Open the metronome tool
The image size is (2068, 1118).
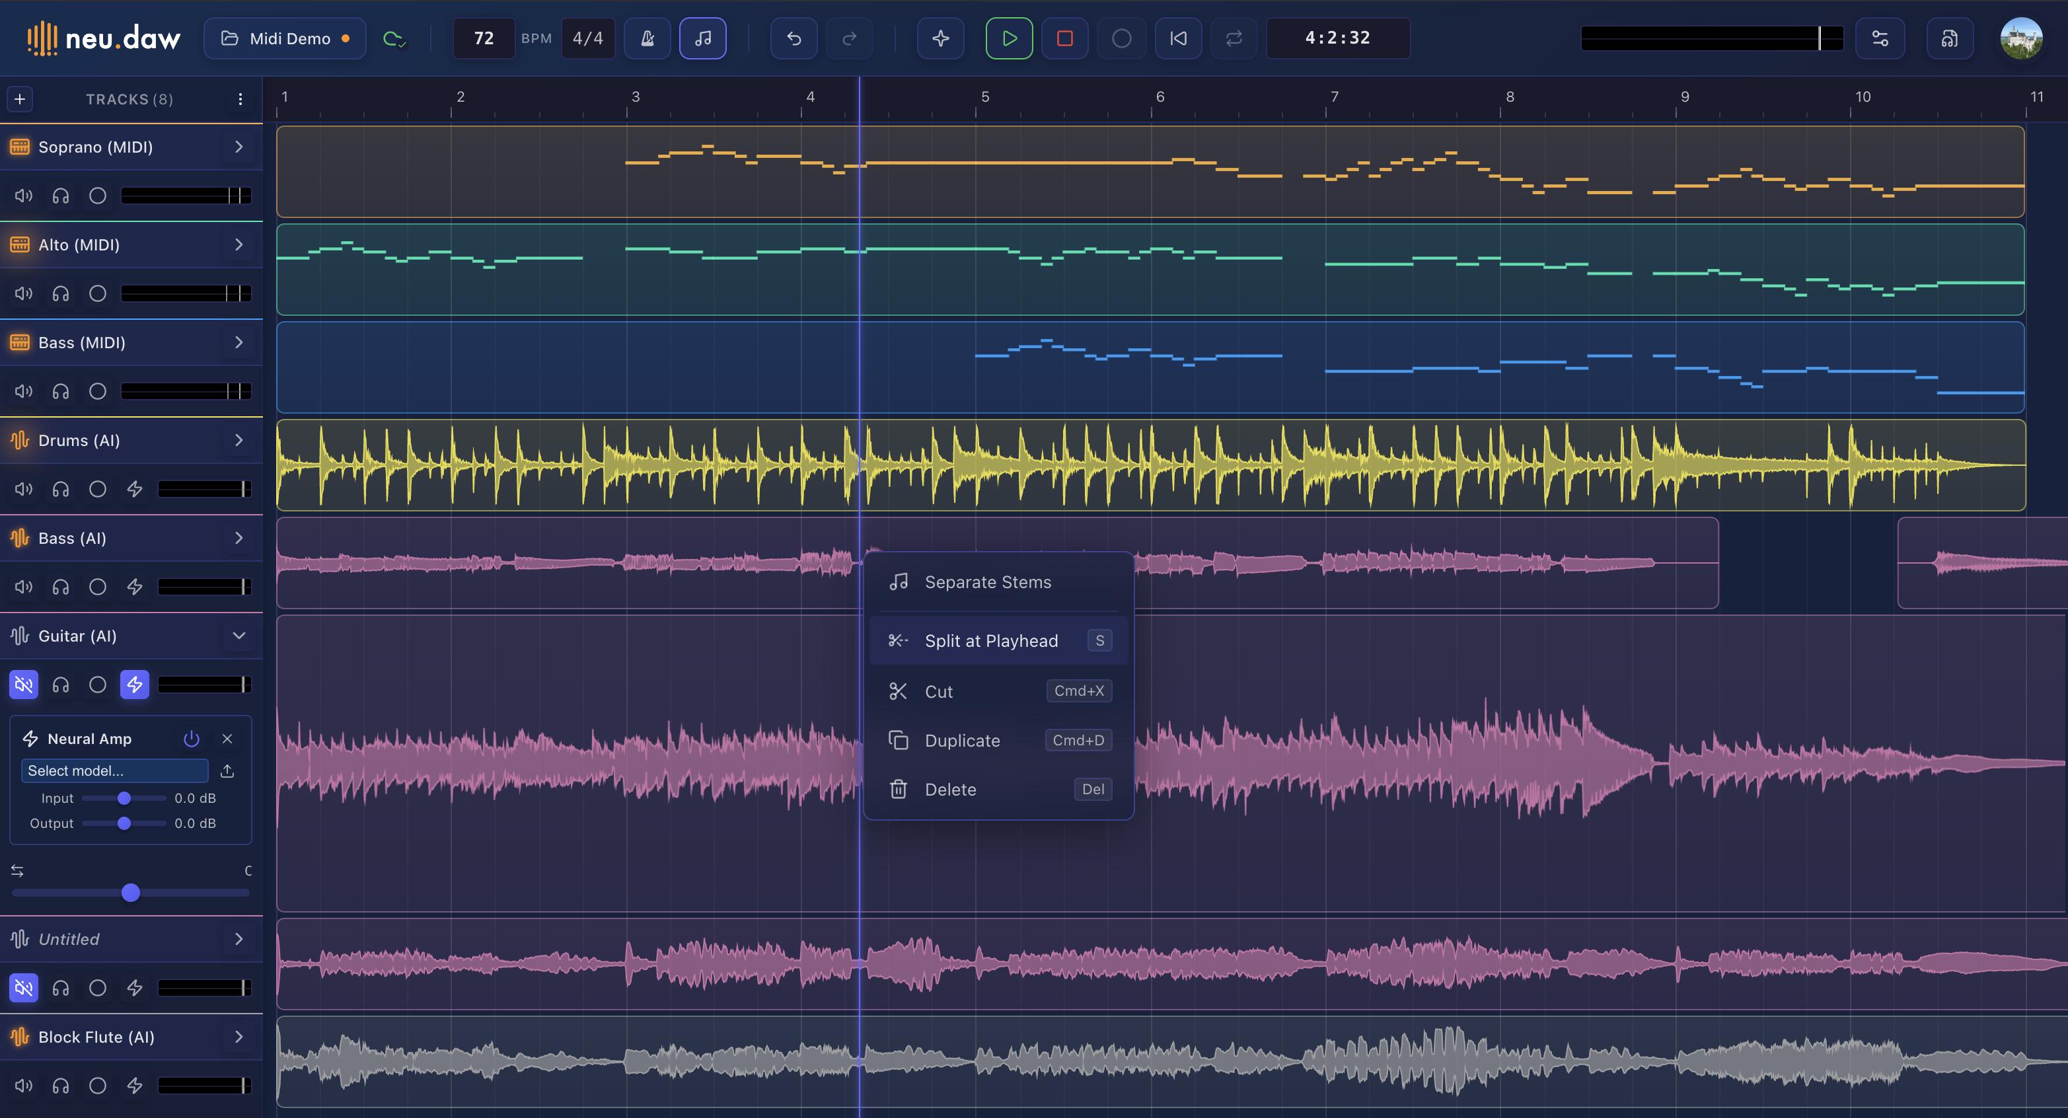click(647, 38)
